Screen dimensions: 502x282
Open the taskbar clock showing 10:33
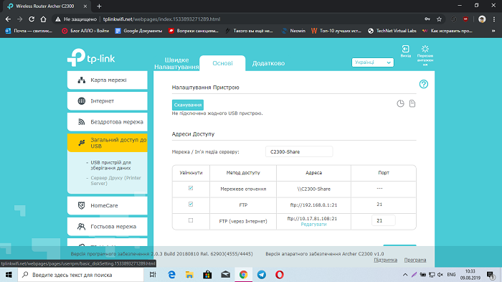click(x=470, y=275)
